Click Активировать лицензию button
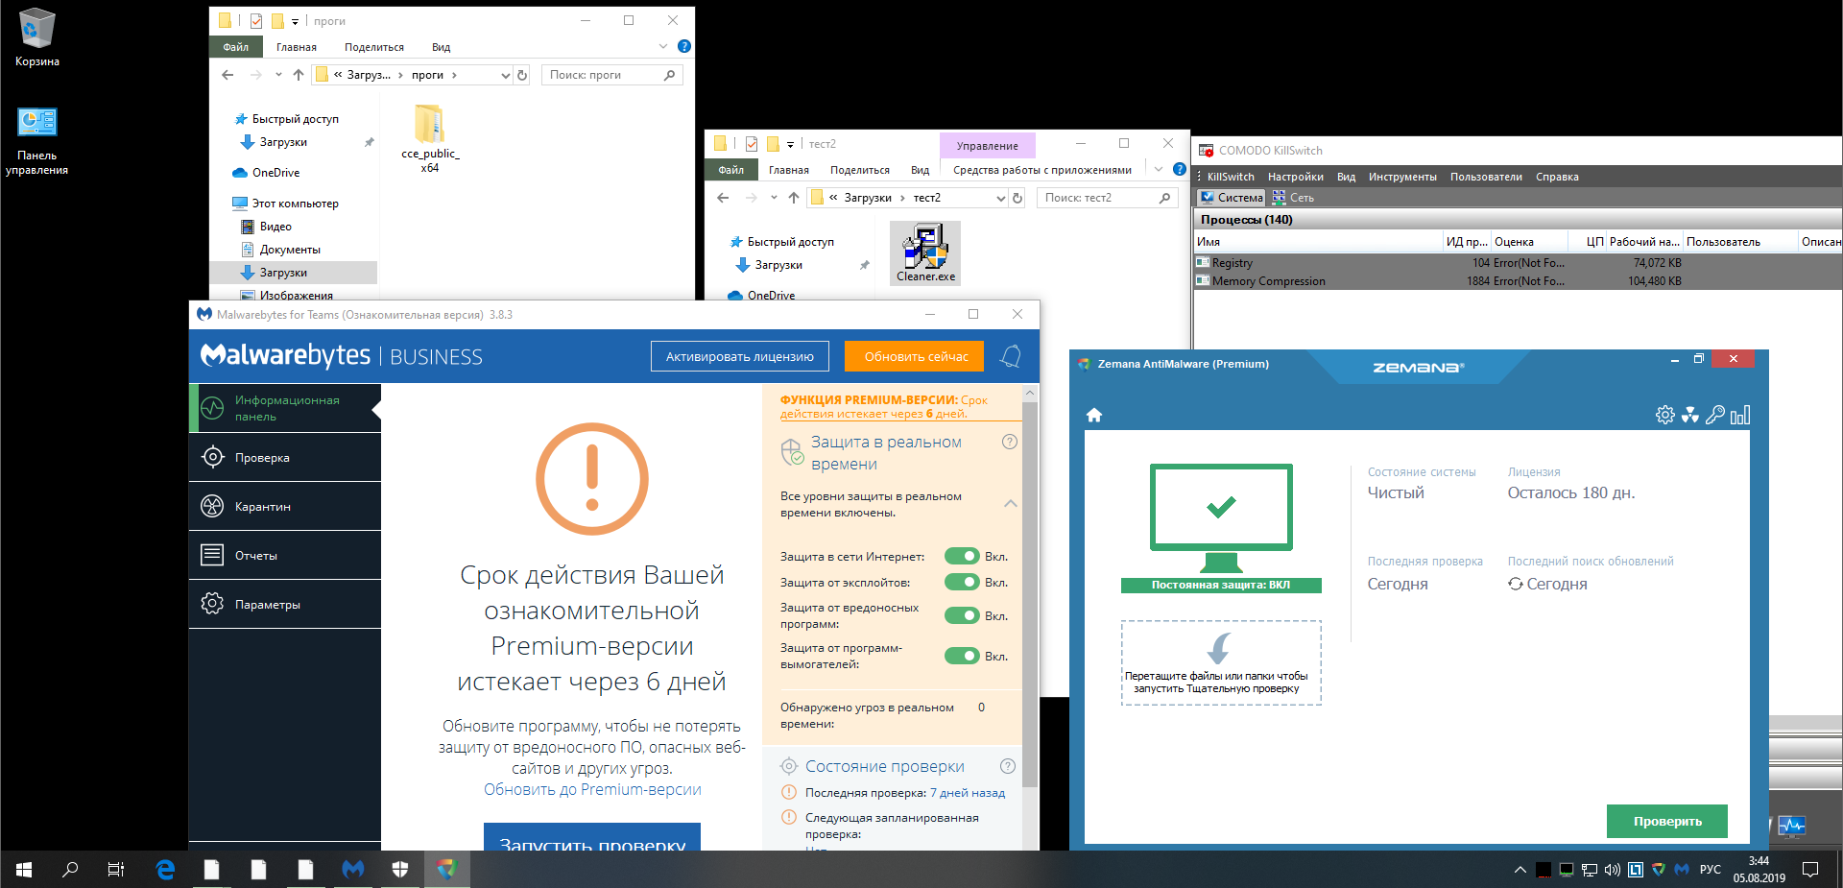Image resolution: width=1843 pixels, height=888 pixels. click(740, 356)
